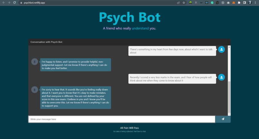Click the gray circular play extension
Screen dimensions: 259x139
click(223, 3)
